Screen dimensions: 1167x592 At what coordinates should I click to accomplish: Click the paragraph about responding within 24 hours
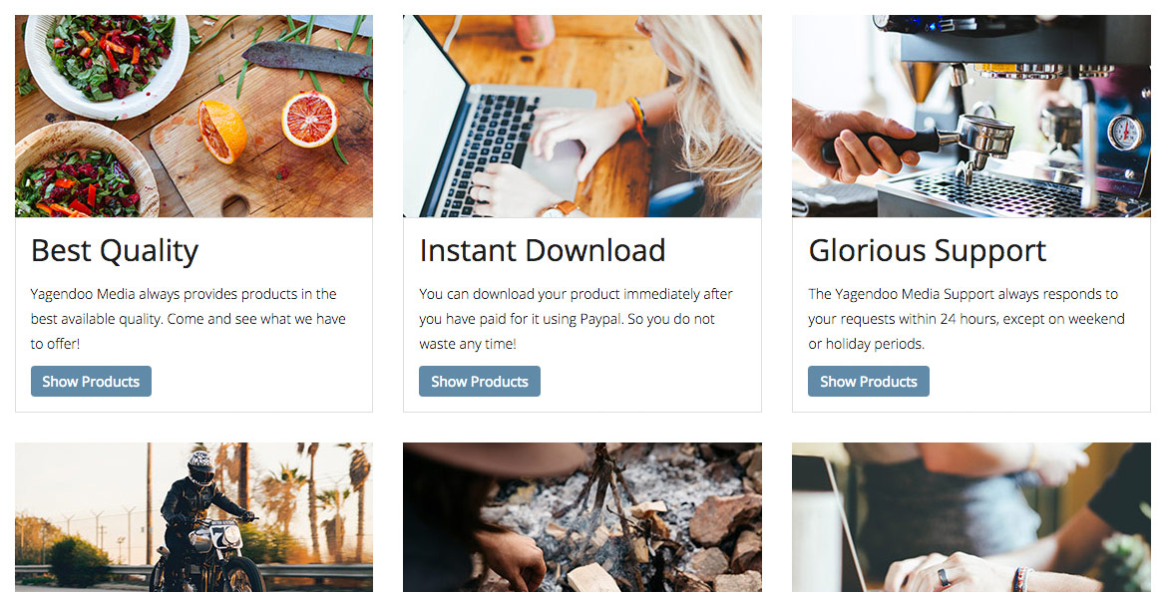click(x=967, y=318)
